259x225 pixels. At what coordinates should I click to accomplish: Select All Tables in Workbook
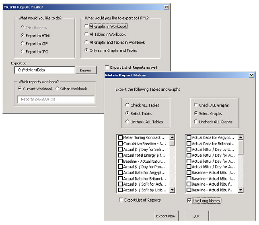[86, 34]
